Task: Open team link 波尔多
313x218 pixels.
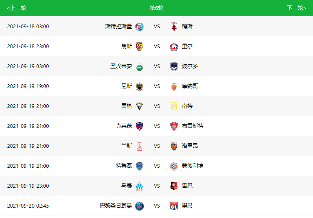Action: (190, 66)
